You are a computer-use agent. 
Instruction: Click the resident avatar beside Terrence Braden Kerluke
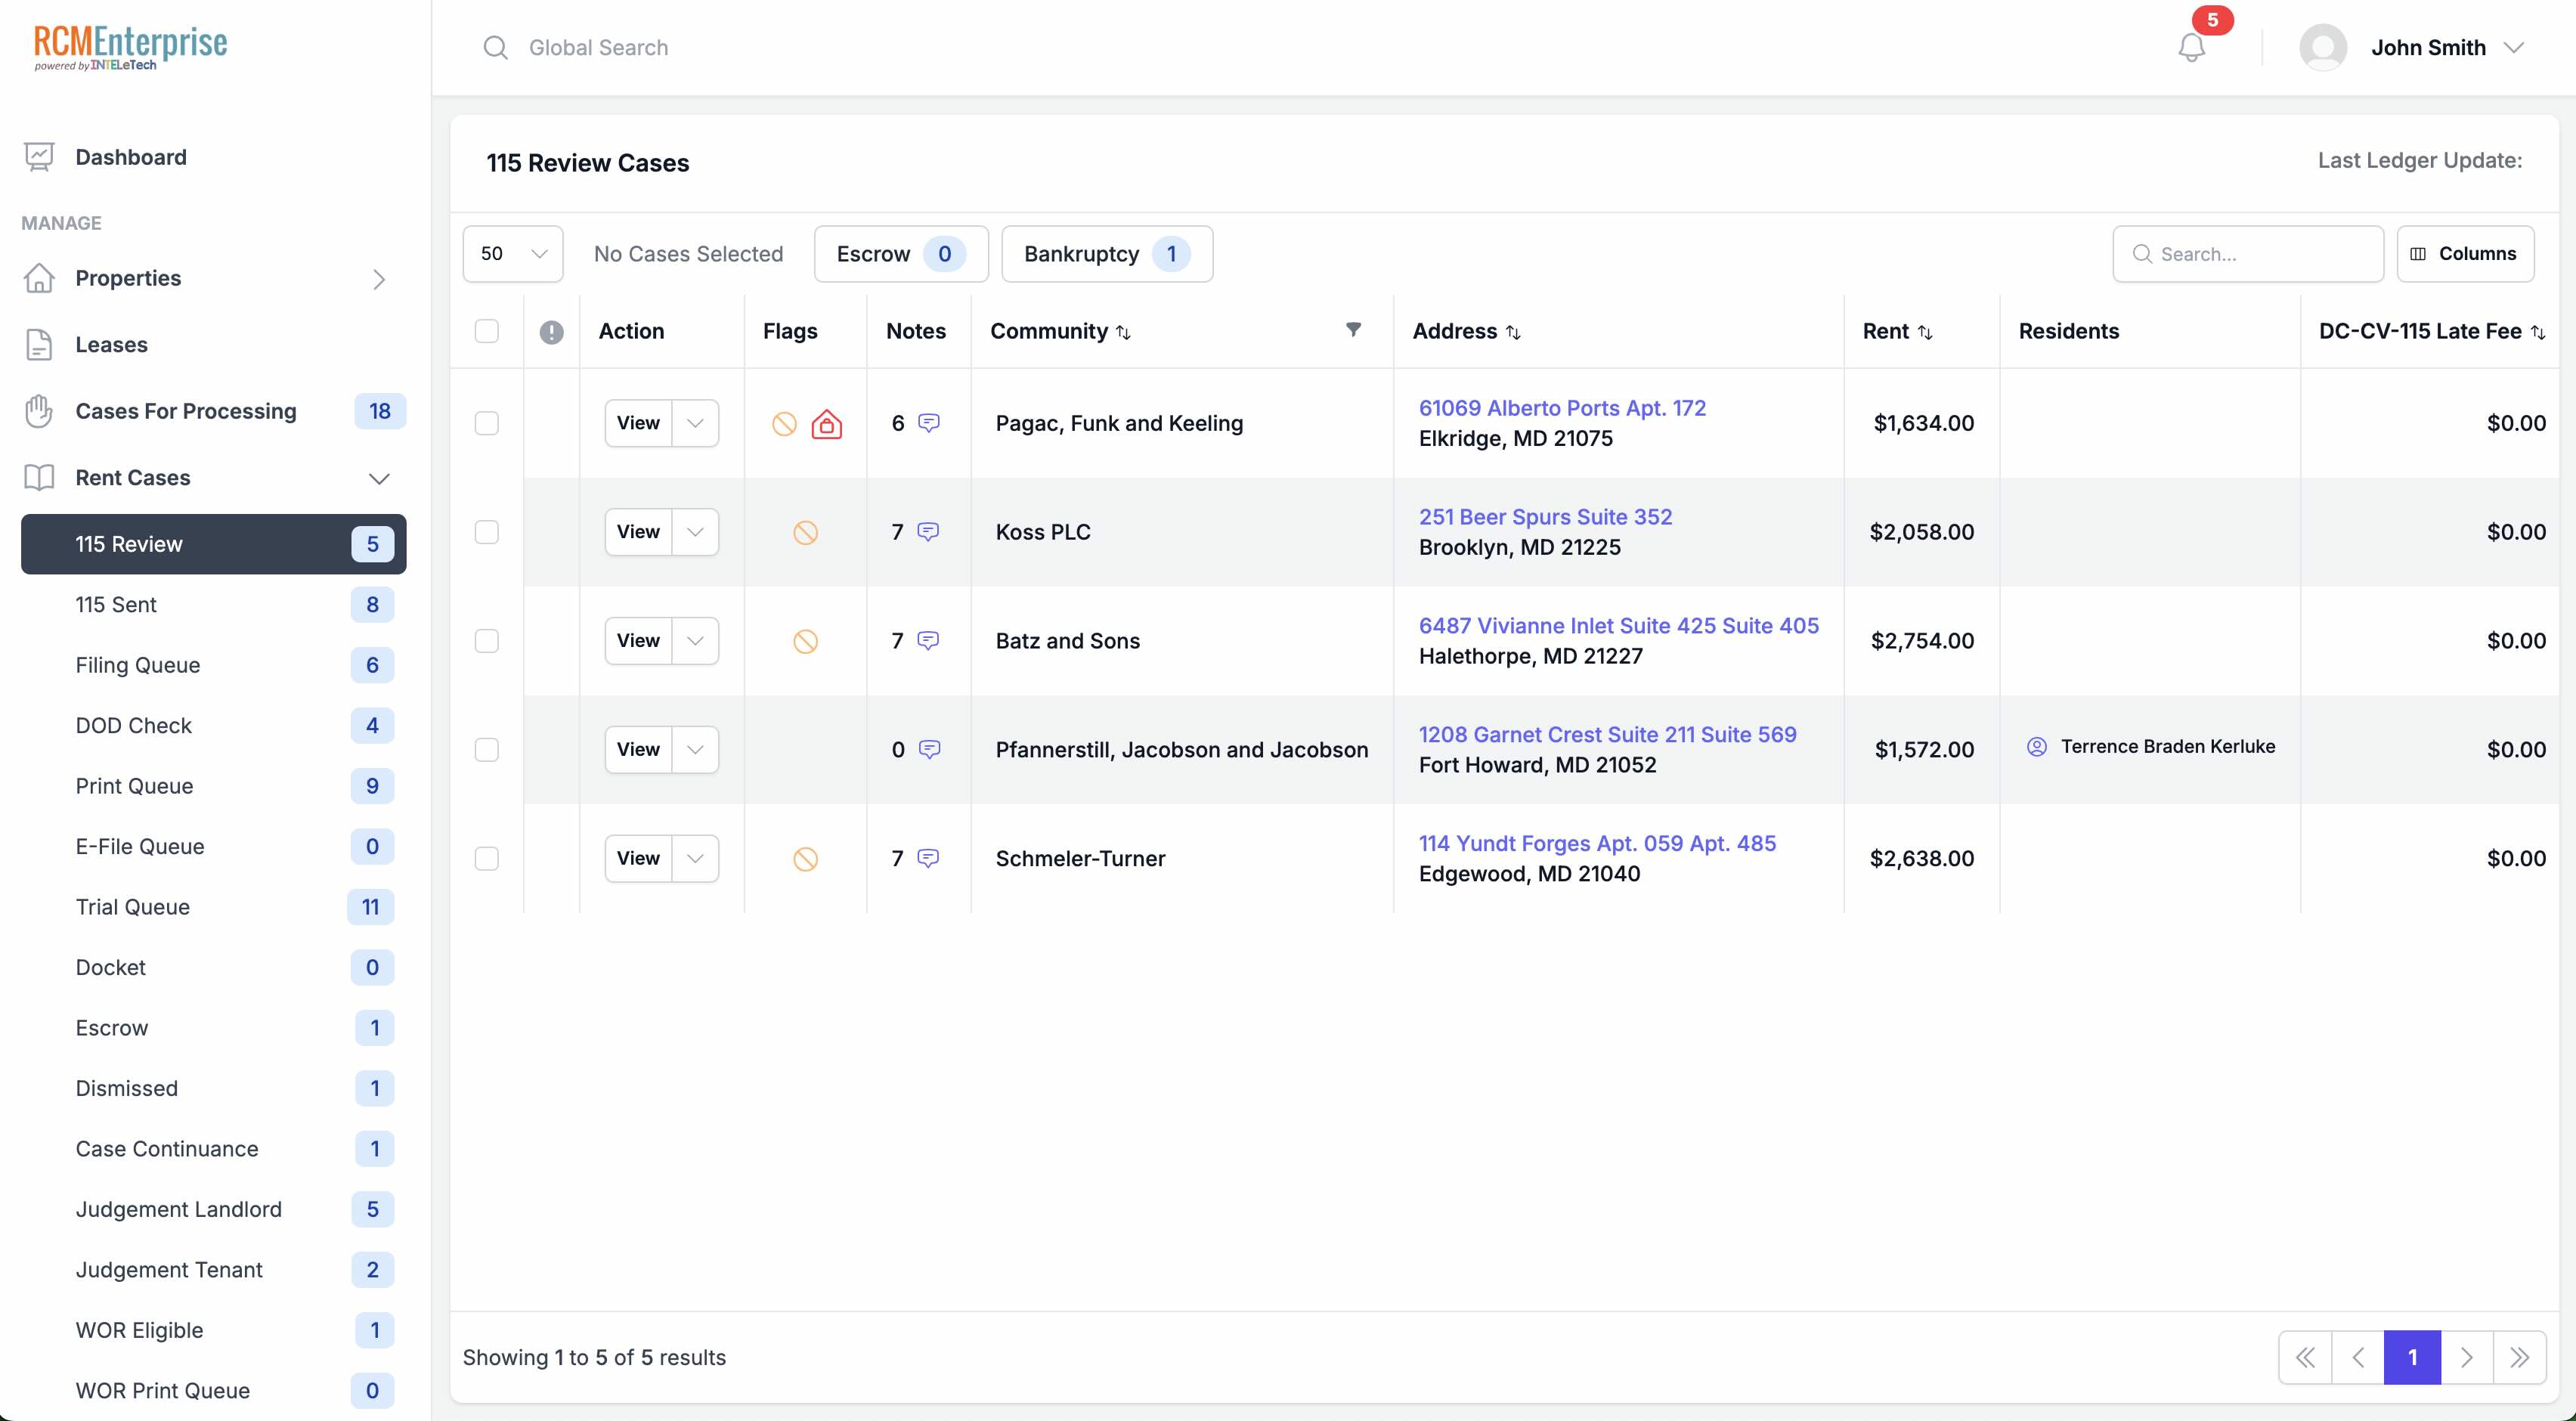pyautogui.click(x=2037, y=746)
